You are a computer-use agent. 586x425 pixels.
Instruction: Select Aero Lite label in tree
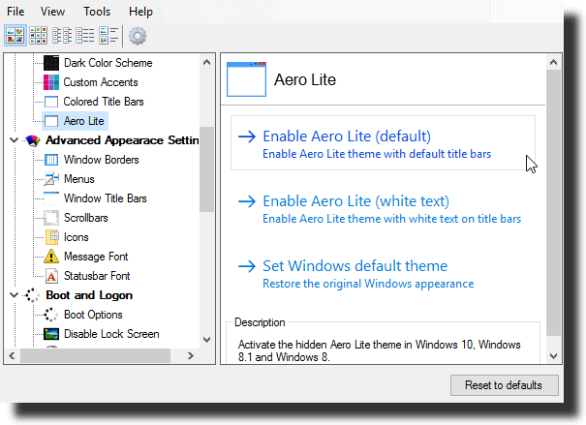pyautogui.click(x=83, y=121)
